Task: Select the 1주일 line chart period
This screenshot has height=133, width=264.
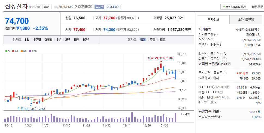Action: [37, 40]
